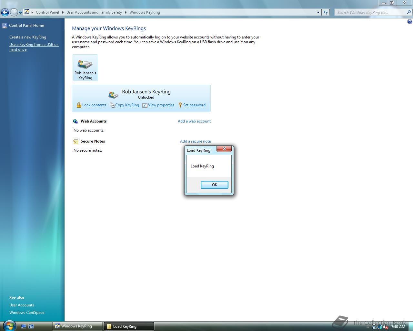Expand chevron after User Accounts and Family Safety
413x331 pixels.
126,12
